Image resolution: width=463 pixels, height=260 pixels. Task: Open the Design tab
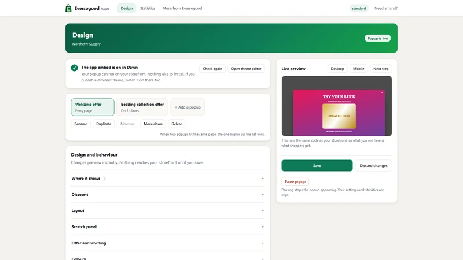[x=126, y=8]
